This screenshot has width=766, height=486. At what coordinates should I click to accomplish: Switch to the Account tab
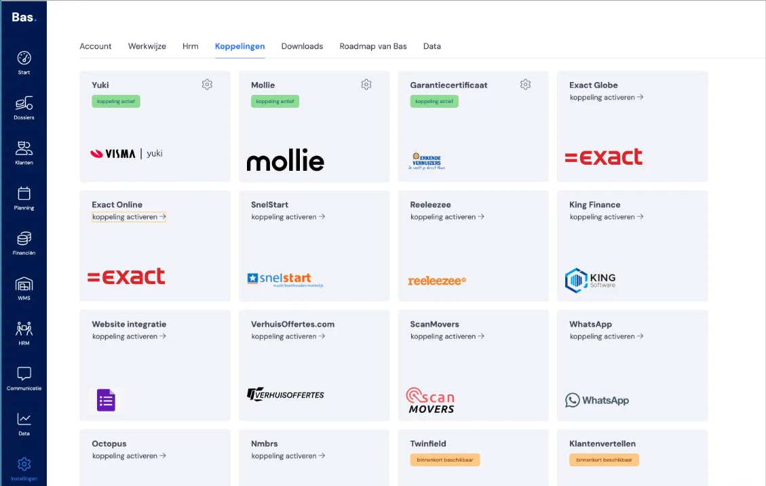(95, 46)
